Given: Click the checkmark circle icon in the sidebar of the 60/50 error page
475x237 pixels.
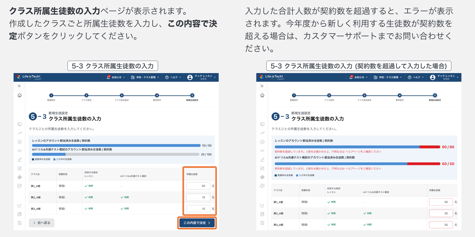Looking at the screenshot, I should tap(262, 142).
